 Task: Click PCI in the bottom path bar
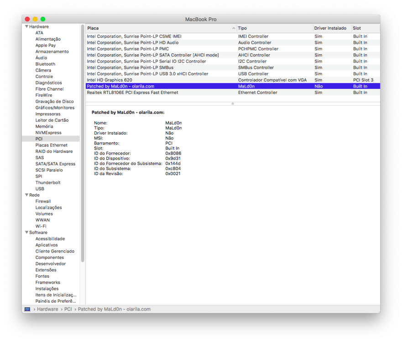[x=68, y=309]
